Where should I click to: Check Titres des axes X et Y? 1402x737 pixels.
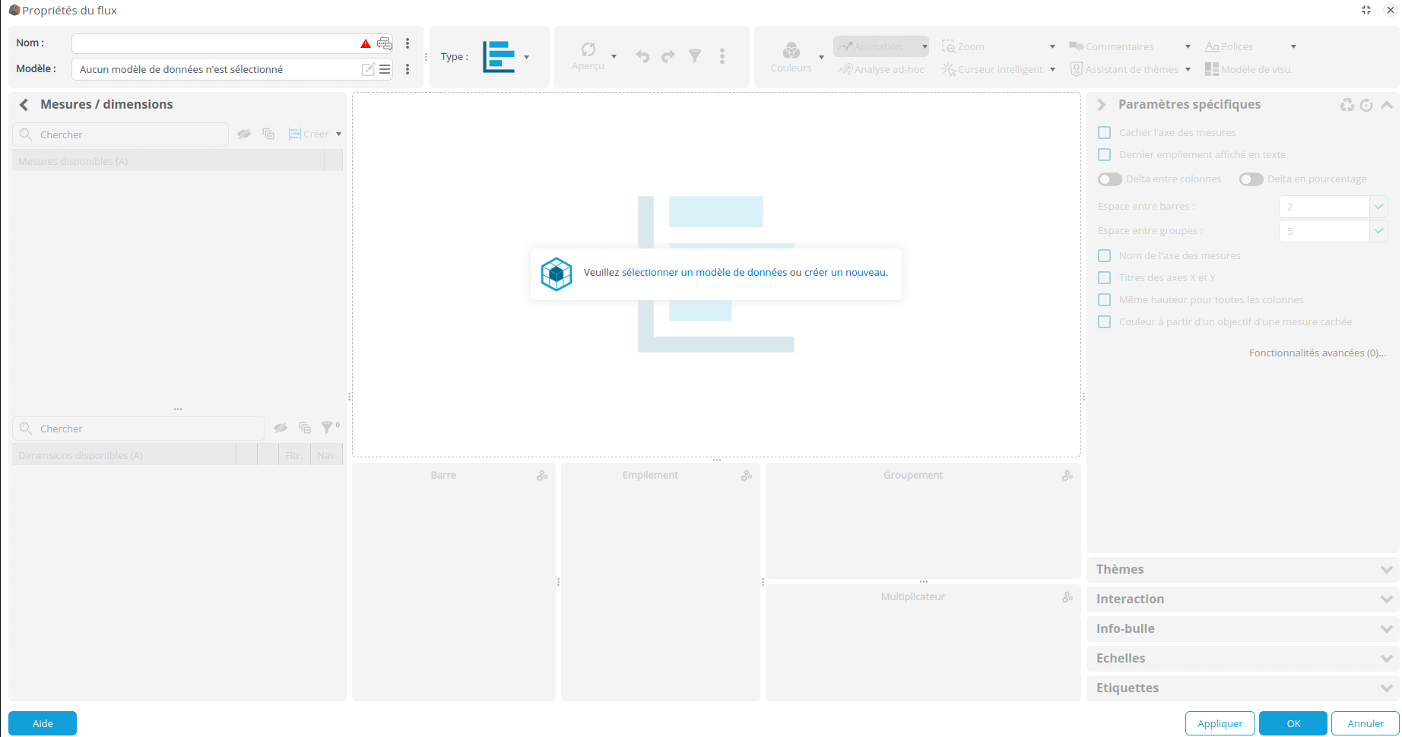(x=1105, y=278)
